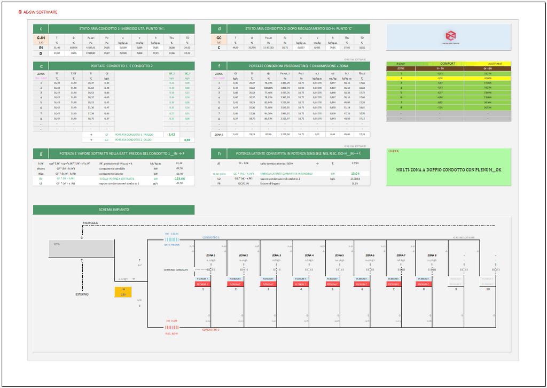This screenshot has width=547, height=388.
Task: Click the orange FB bypass box
Action: pos(123,292)
